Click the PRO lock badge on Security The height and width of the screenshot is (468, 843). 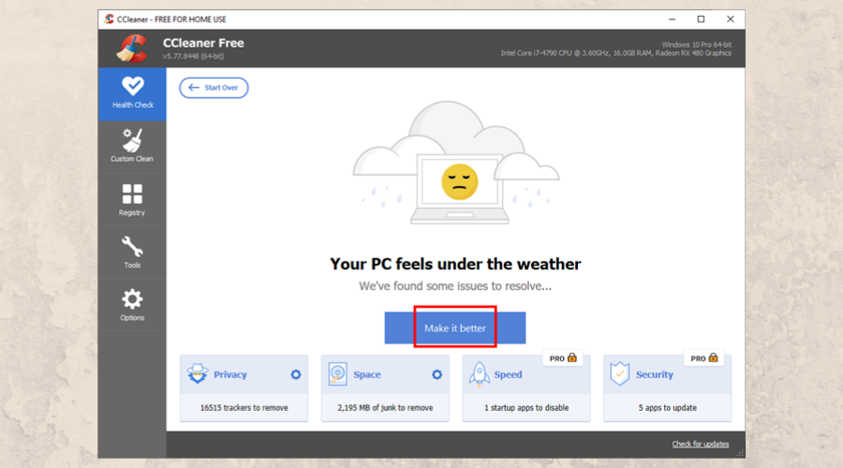(703, 358)
